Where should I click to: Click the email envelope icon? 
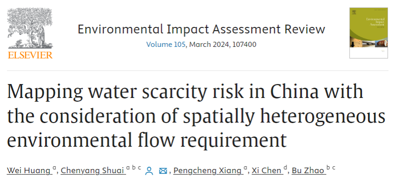[x=163, y=171]
